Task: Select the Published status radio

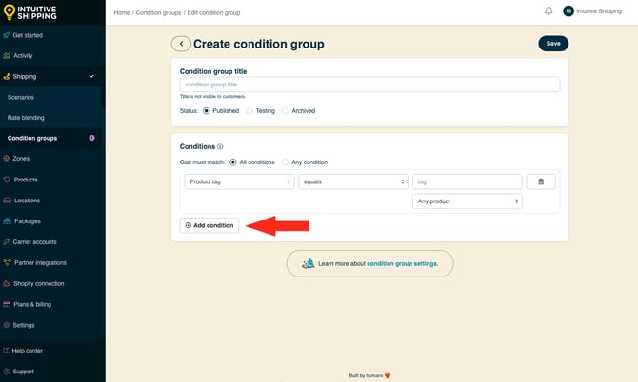Action: coord(207,111)
